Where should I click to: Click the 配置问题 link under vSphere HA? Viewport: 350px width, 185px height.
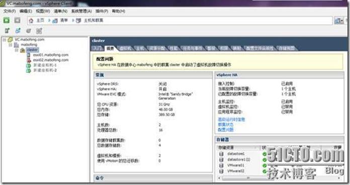[225, 130]
